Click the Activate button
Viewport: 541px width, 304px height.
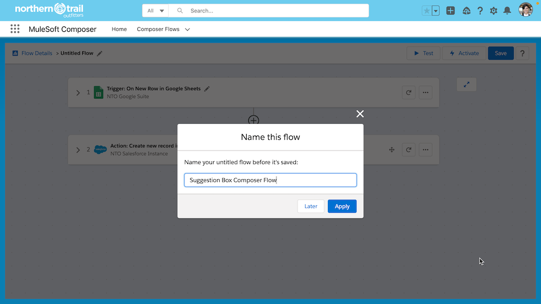coord(464,53)
